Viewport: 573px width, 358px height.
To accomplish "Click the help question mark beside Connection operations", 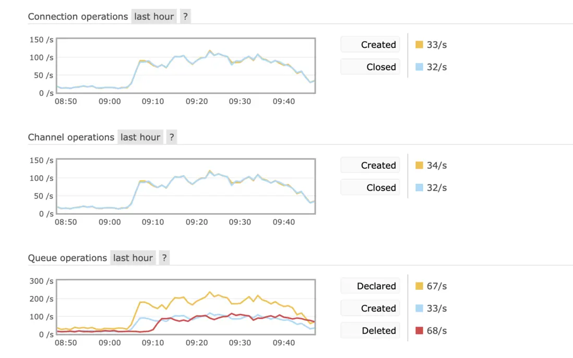I will coord(185,17).
